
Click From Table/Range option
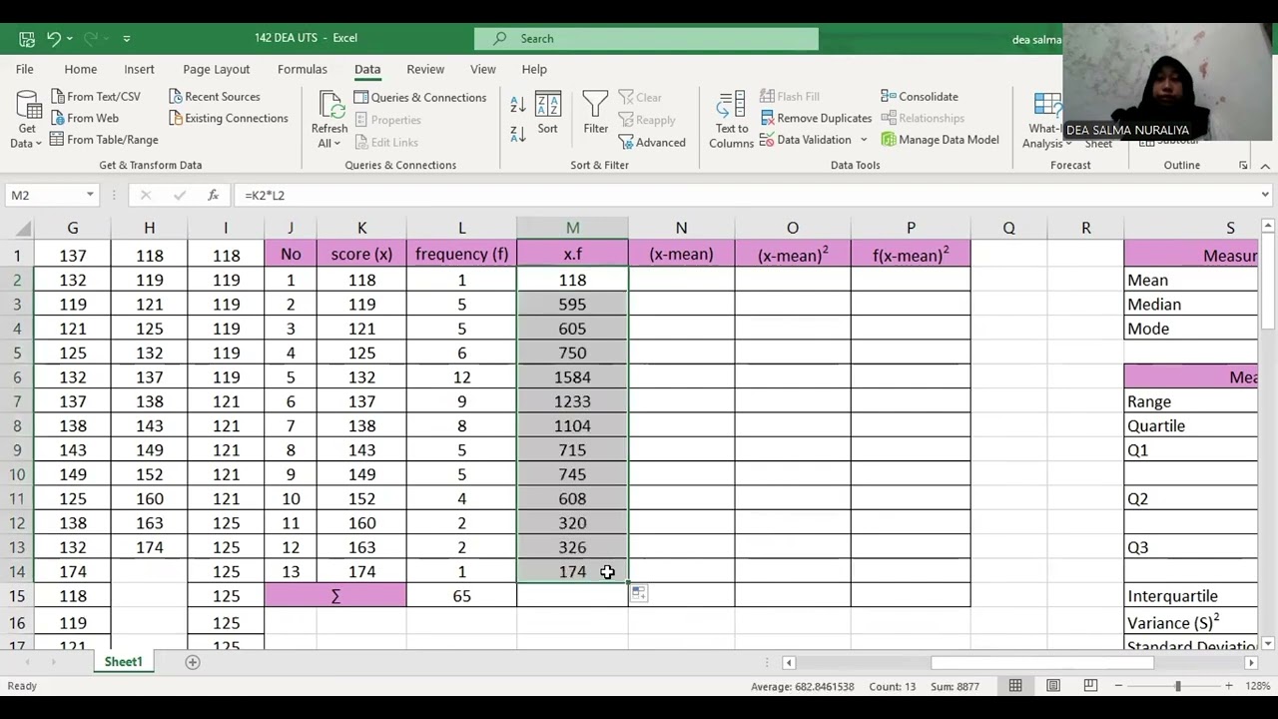(x=104, y=140)
